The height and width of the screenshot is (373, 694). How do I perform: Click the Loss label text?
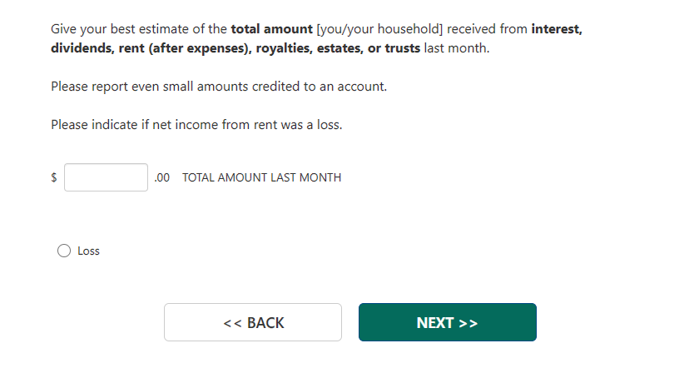[x=88, y=251]
